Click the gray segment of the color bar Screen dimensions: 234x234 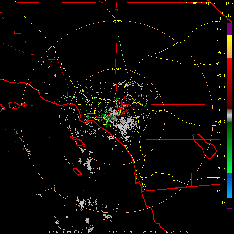click(x=230, y=116)
